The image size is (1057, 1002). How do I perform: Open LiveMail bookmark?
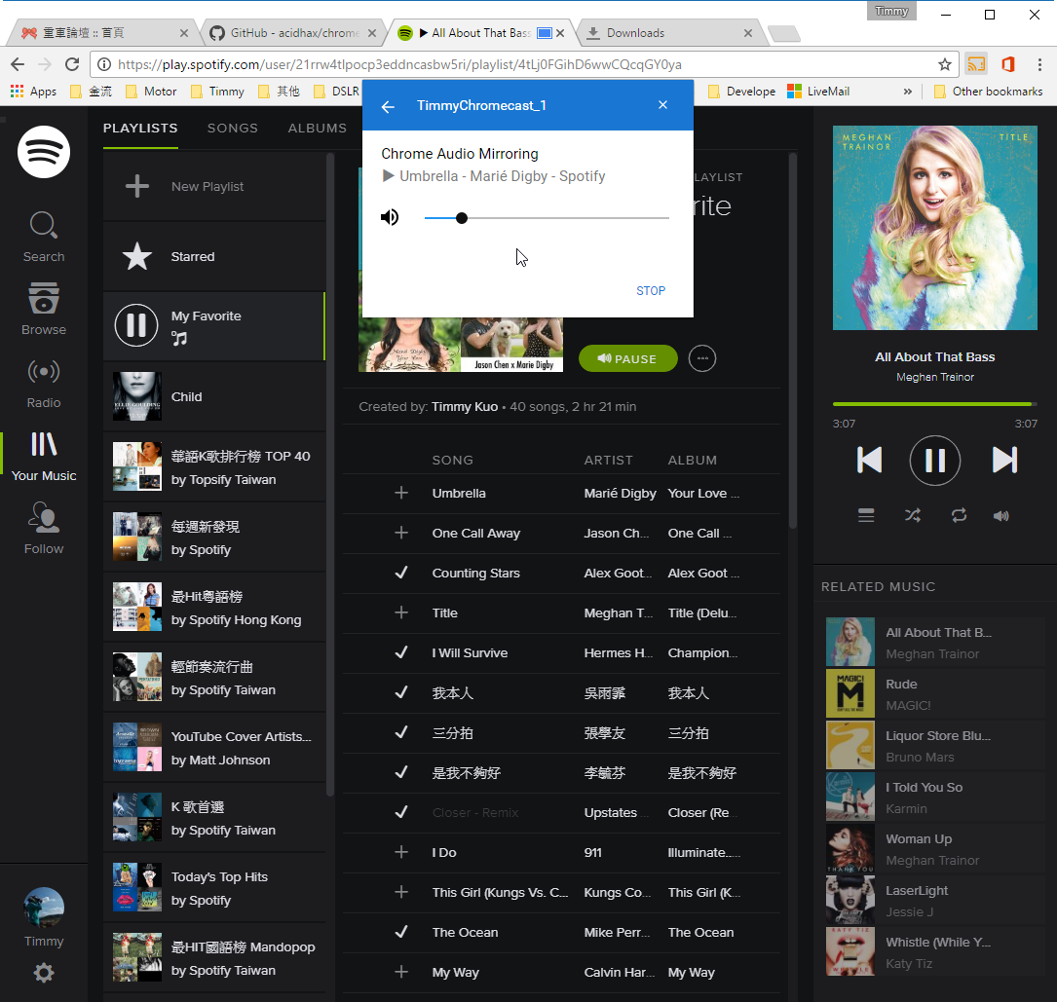[x=818, y=91]
